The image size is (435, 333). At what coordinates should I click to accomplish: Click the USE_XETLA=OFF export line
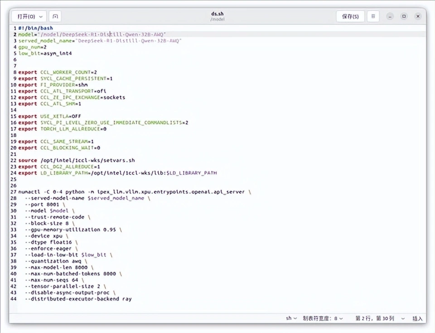[50, 116]
